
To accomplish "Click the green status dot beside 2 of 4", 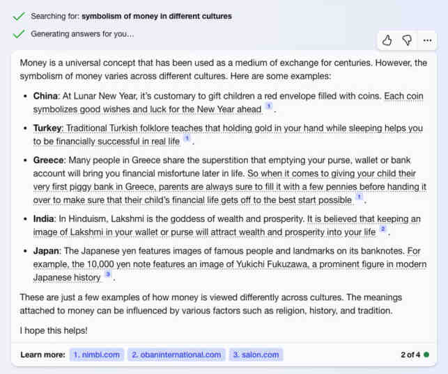I will 426,355.
